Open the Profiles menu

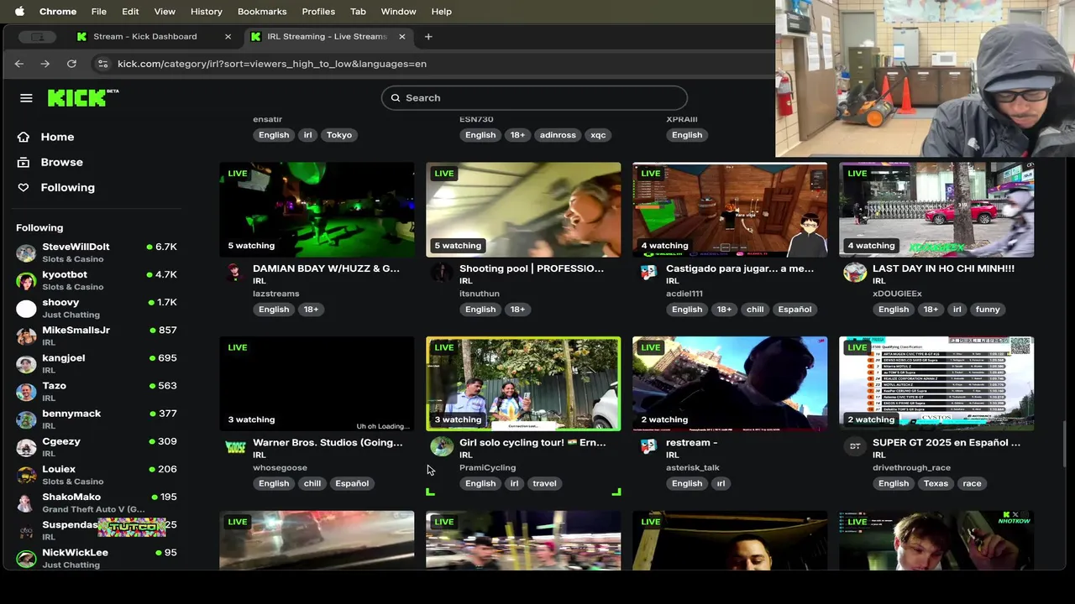click(318, 12)
